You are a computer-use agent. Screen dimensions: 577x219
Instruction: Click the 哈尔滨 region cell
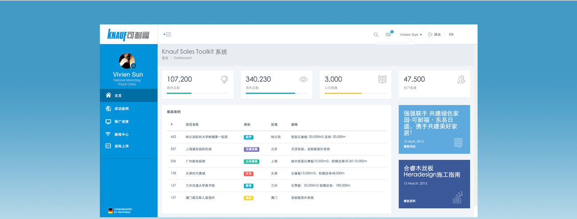(x=276, y=137)
